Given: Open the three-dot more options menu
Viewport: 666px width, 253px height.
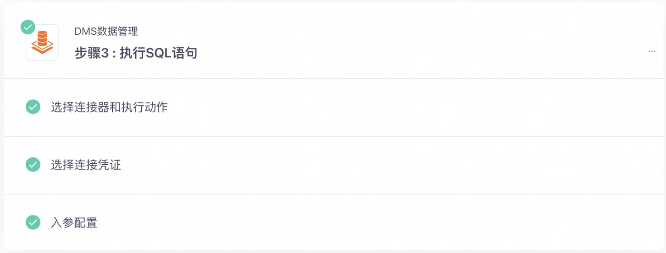Looking at the screenshot, I should [652, 51].
